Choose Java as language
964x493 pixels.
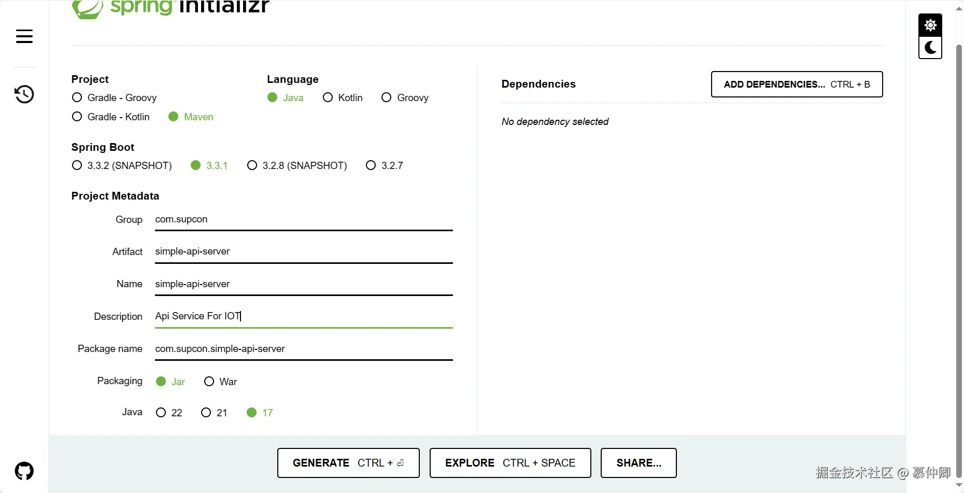point(285,97)
